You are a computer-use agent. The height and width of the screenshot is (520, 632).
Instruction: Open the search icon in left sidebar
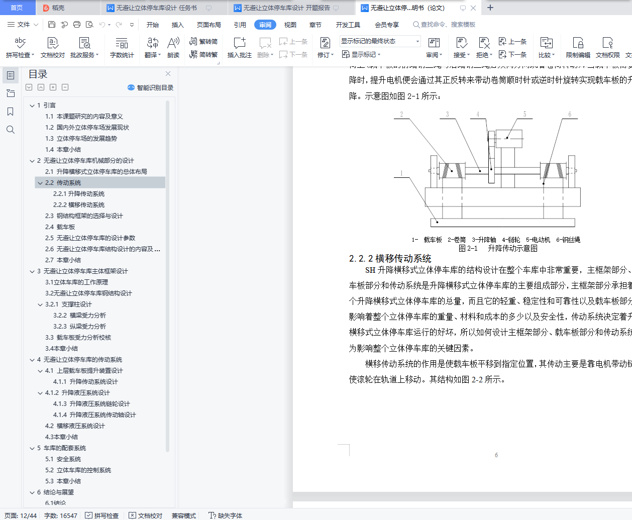click(x=11, y=130)
